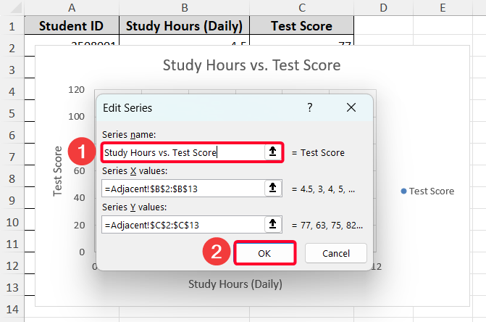Click the Series name range selector icon
The height and width of the screenshot is (322, 486).
click(x=272, y=152)
